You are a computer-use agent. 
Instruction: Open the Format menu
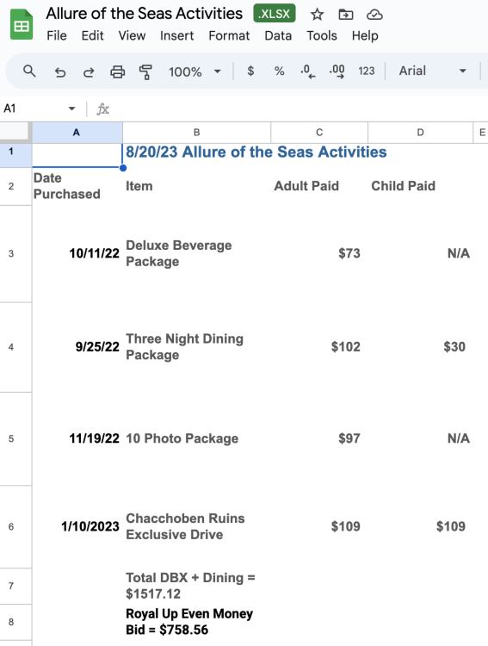click(x=229, y=36)
